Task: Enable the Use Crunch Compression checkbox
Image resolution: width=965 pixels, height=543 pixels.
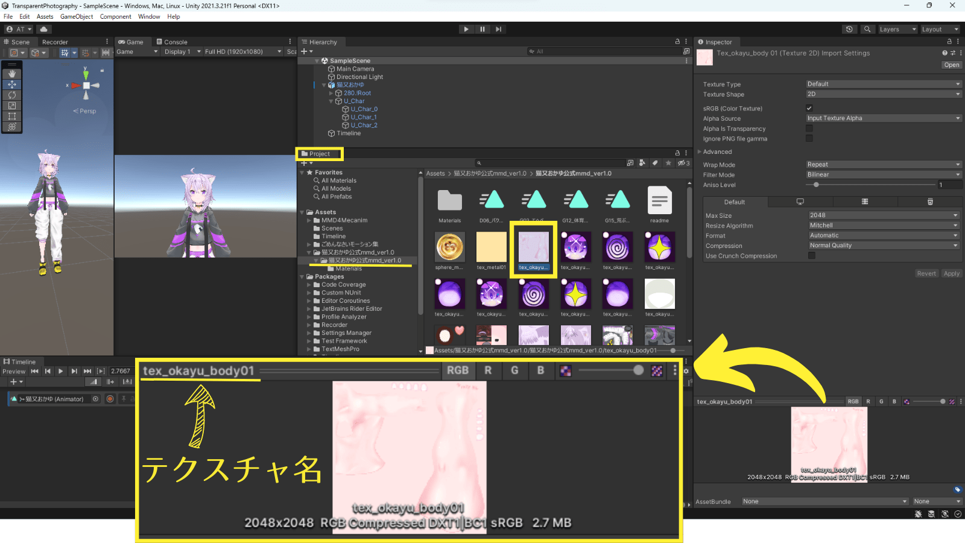Action: click(812, 256)
